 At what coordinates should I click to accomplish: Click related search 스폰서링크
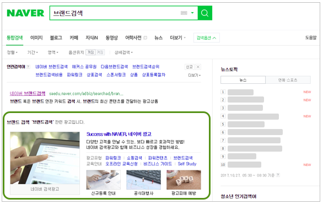[116, 74]
